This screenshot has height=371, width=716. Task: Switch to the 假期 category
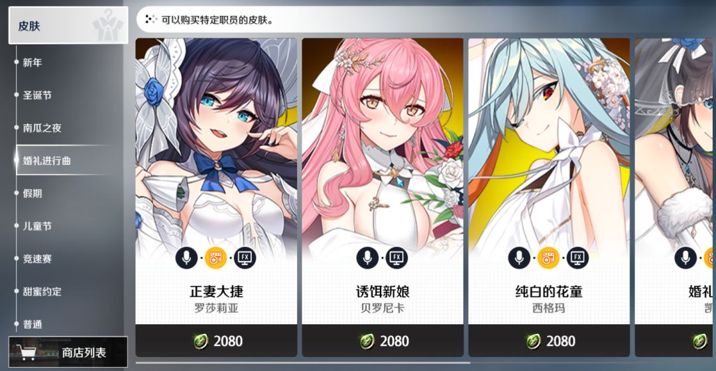[32, 193]
